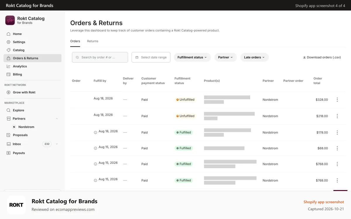This screenshot has width=351, height=219.
Task: Open Proposals in the marketplace menu
Action: pyautogui.click(x=32, y=135)
